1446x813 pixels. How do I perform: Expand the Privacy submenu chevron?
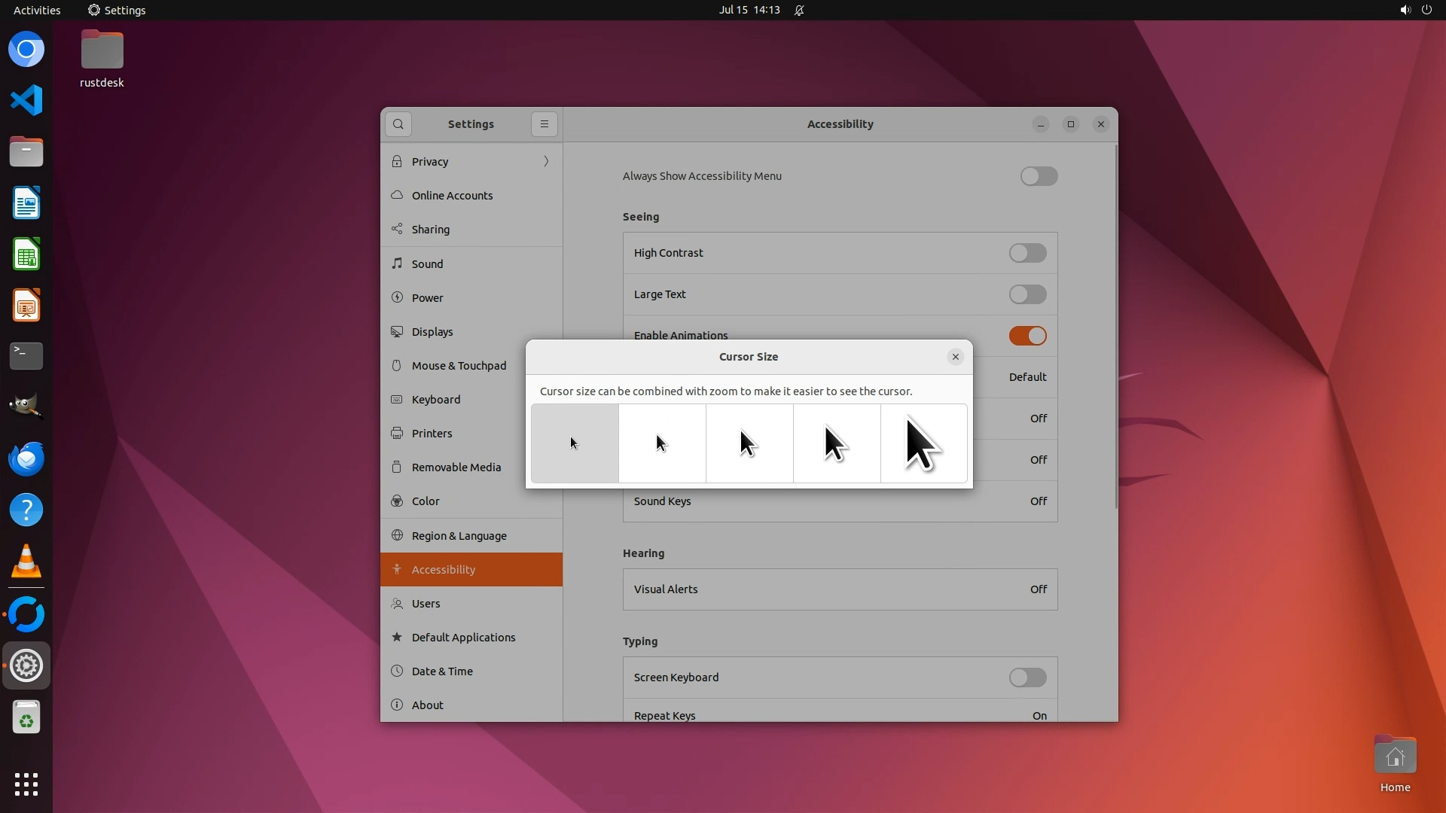point(546,161)
